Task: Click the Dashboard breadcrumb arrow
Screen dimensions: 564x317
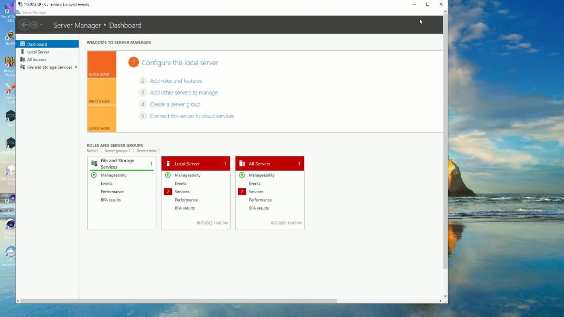Action: click(105, 25)
